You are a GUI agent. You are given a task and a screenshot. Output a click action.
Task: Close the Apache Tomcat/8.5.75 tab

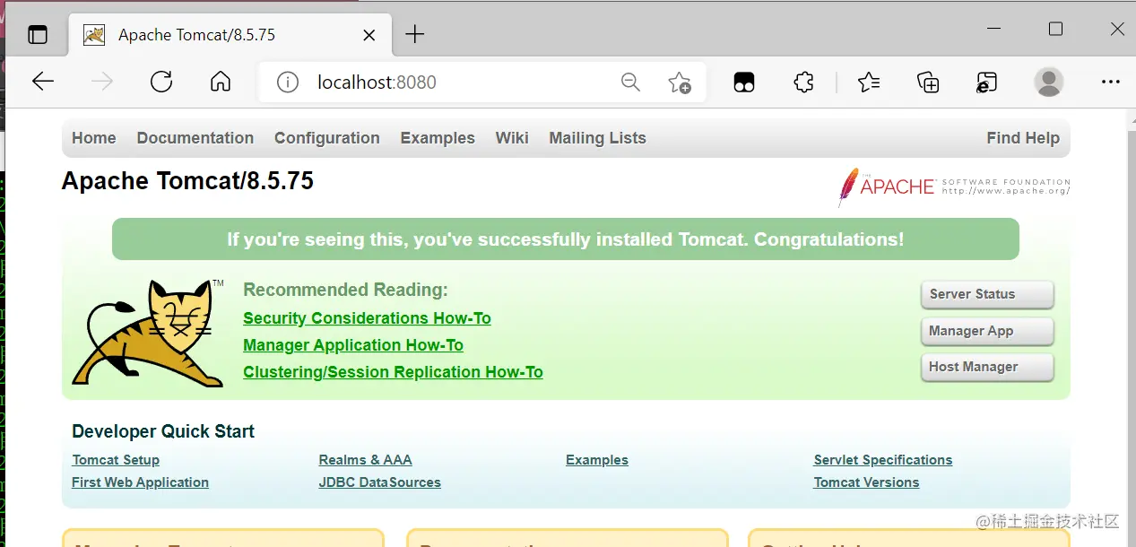(369, 35)
